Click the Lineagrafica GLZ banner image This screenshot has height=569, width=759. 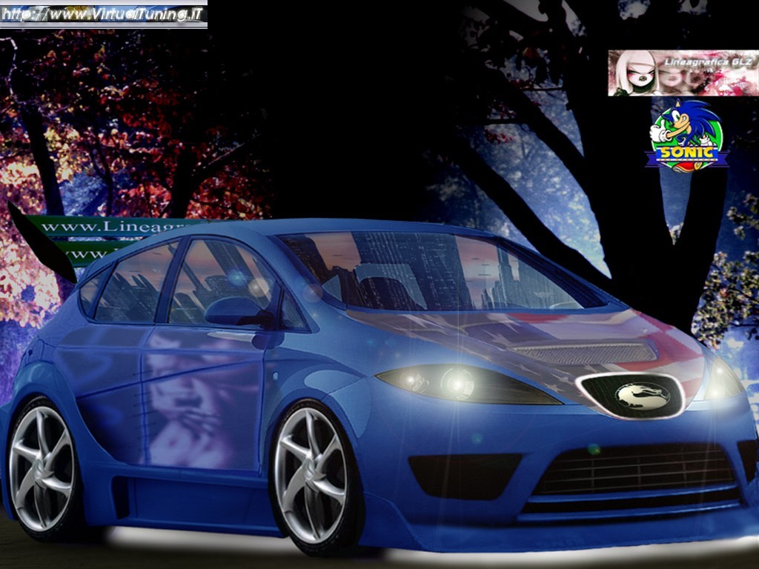point(683,73)
